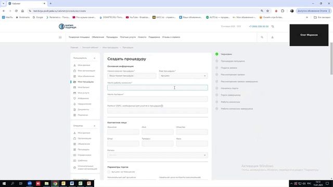Reload the page with the browser refresh button

[x=16, y=11]
